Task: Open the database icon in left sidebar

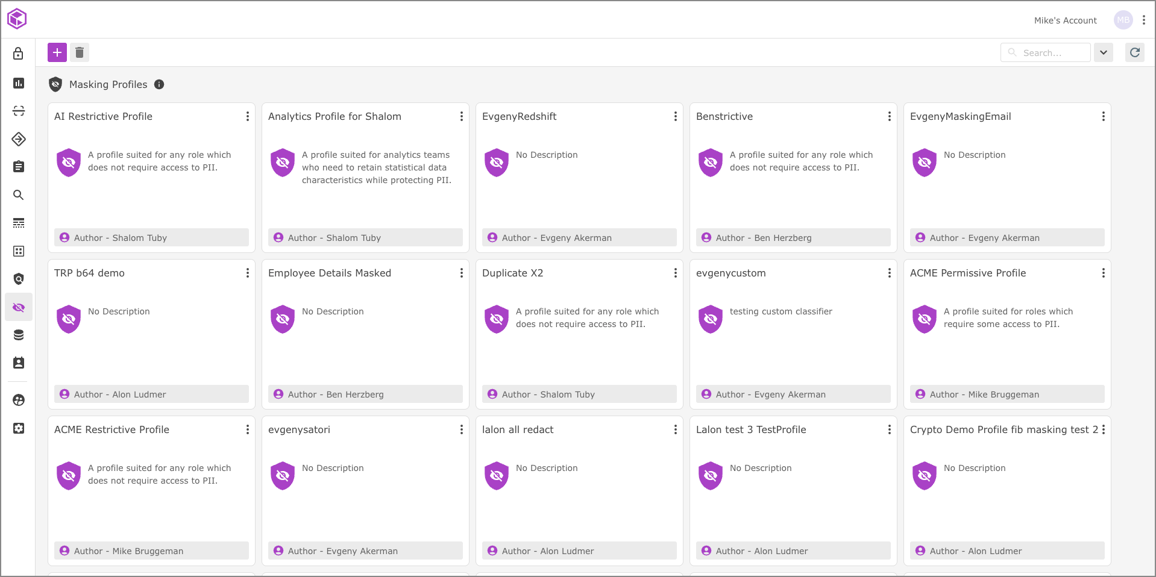Action: point(19,335)
